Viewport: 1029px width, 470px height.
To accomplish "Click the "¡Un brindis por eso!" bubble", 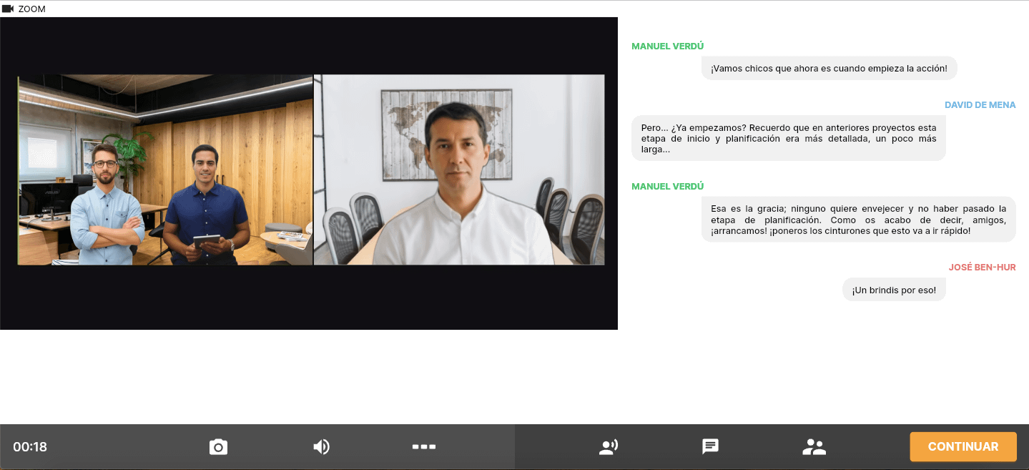I will (x=894, y=290).
